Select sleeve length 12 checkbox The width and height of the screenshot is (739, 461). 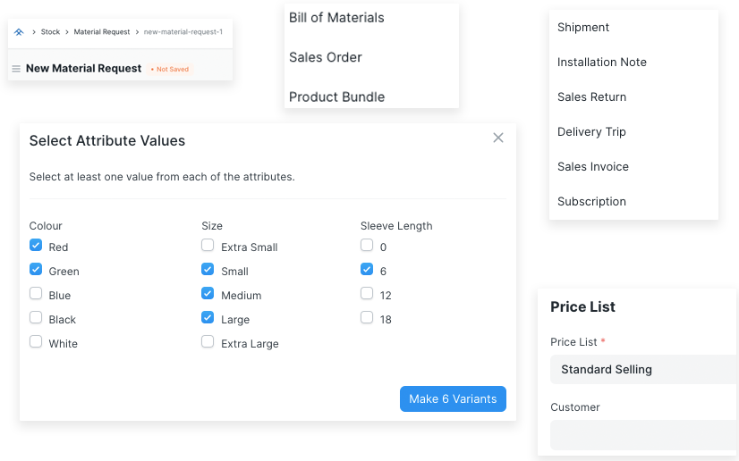367,294
